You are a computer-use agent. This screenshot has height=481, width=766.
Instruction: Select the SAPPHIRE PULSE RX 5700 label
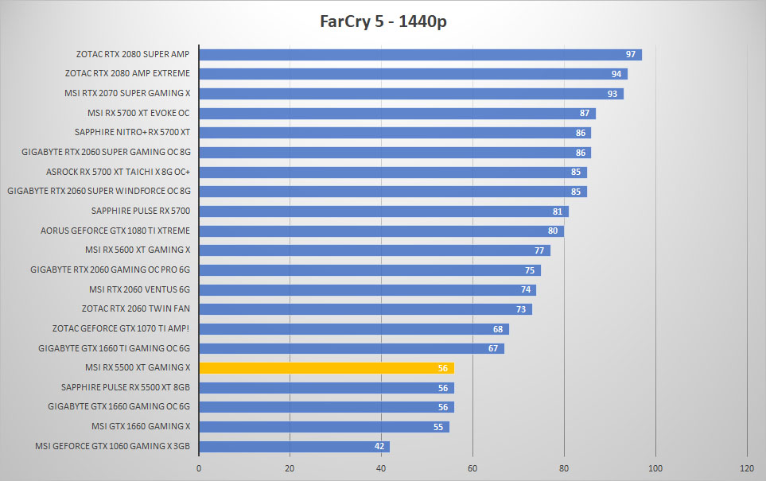pos(141,211)
